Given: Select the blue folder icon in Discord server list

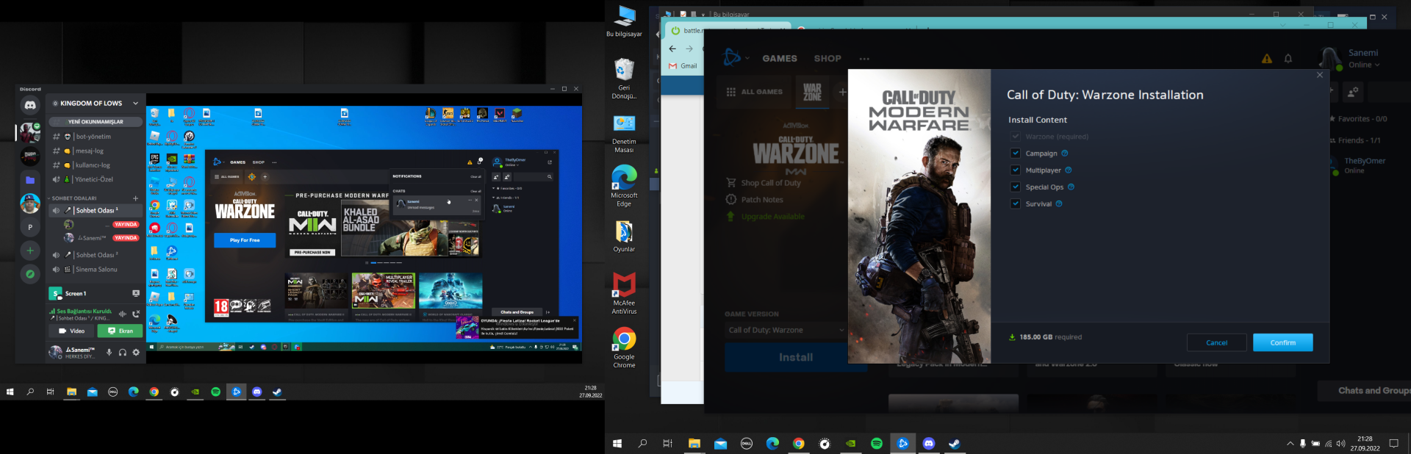Looking at the screenshot, I should 30,180.
